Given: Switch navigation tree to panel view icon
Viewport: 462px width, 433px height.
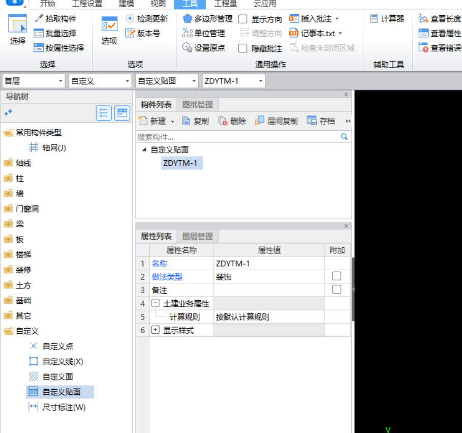Looking at the screenshot, I should [122, 112].
